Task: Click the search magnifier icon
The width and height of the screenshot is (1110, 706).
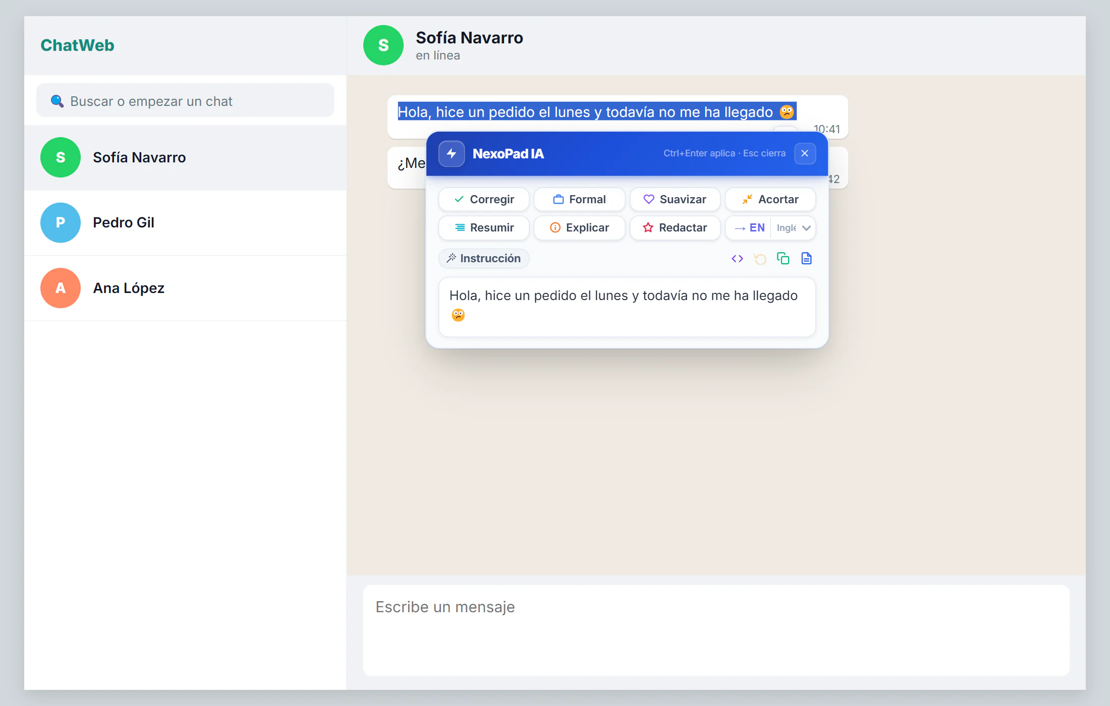Action: click(57, 101)
